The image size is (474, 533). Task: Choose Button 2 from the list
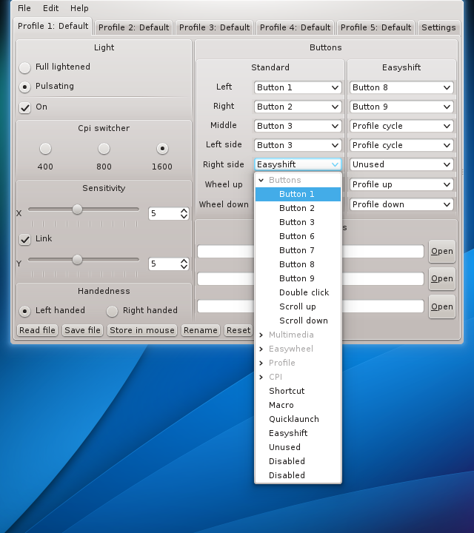[298, 208]
